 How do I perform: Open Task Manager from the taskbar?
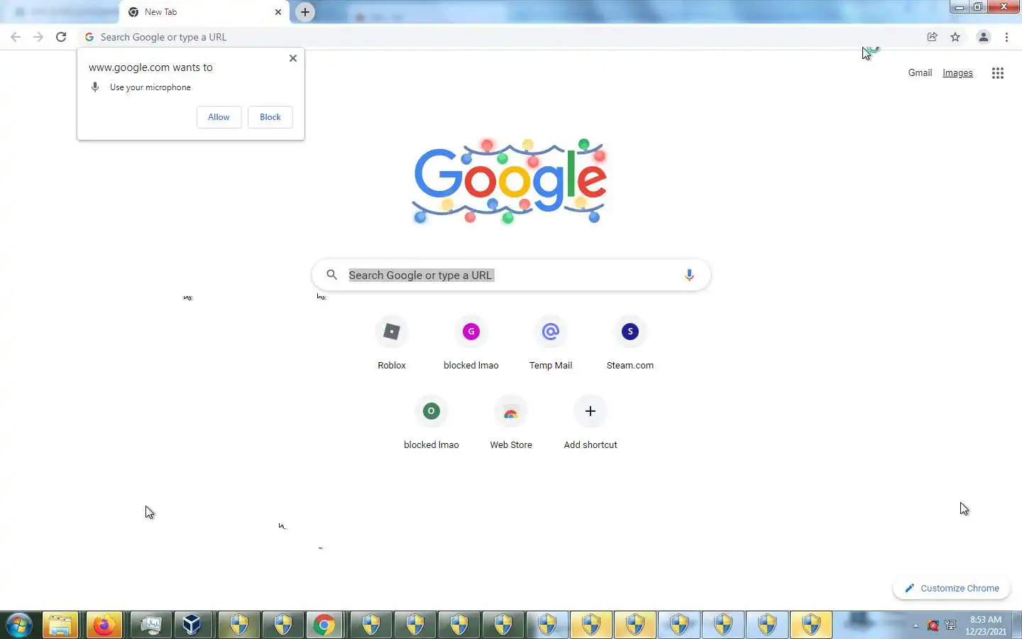tap(151, 626)
